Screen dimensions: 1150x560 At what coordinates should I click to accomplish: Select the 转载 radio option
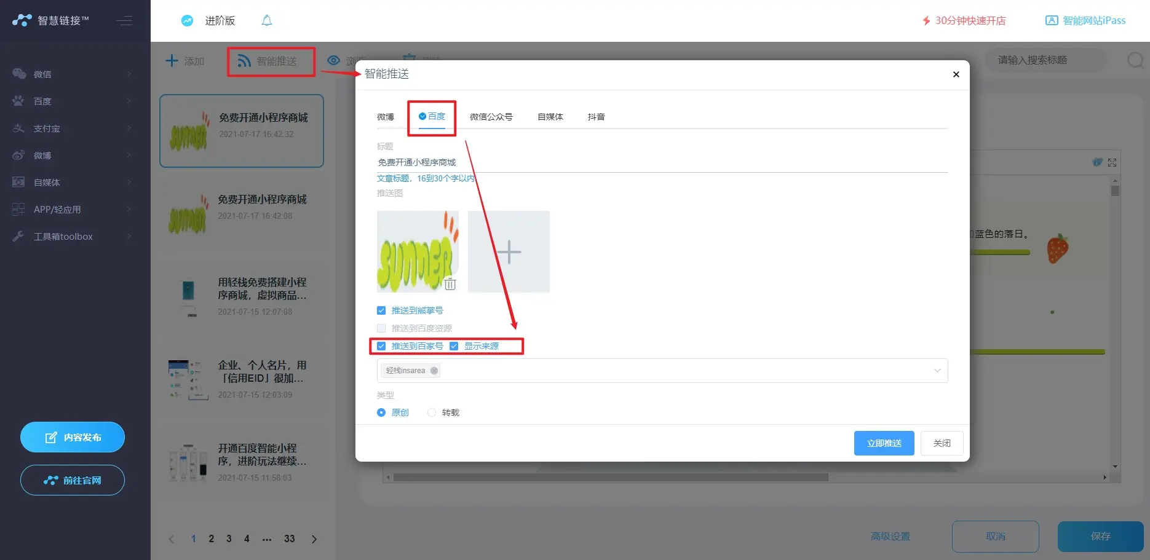click(432, 412)
